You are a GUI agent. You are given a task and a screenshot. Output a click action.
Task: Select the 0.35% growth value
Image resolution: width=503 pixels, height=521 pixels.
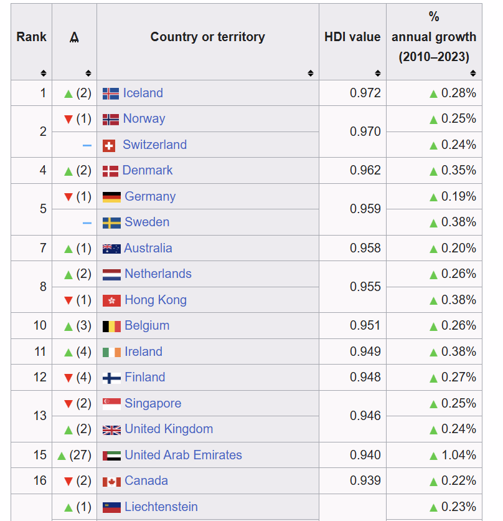pos(459,171)
